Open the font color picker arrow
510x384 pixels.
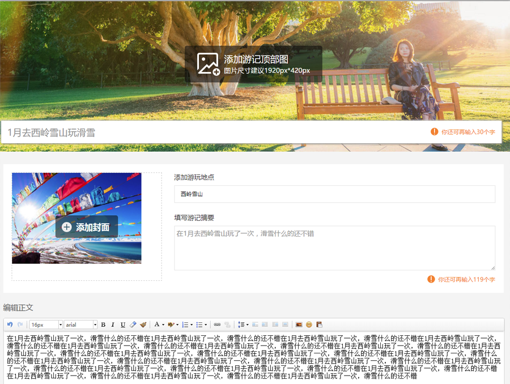[x=163, y=325]
